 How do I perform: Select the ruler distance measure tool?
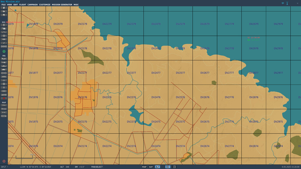click(x=4, y=112)
